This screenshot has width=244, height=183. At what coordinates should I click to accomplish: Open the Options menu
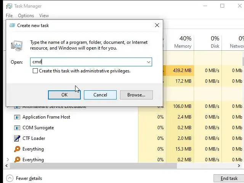[26, 16]
